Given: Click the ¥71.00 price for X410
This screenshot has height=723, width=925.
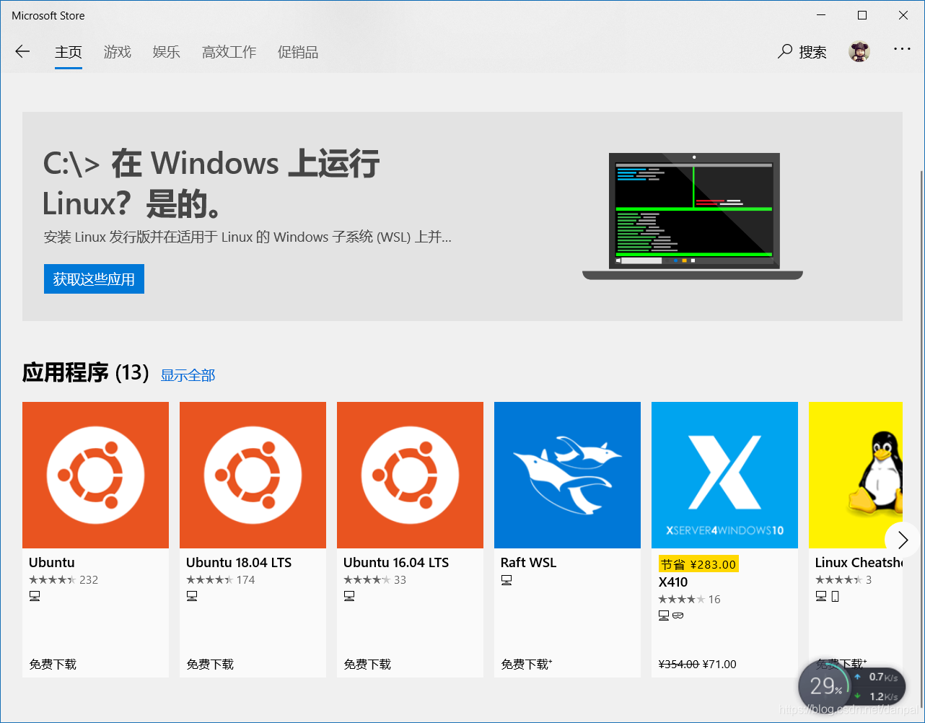Looking at the screenshot, I should [x=719, y=665].
